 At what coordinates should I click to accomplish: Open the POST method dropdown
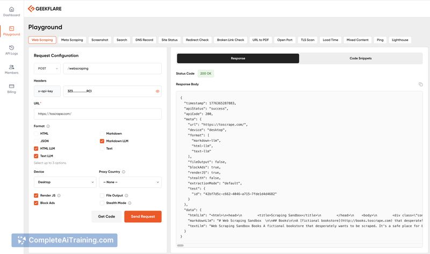pos(47,69)
